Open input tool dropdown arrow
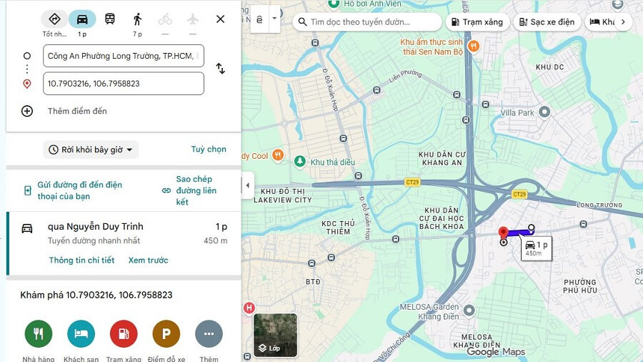The width and height of the screenshot is (643, 362). tap(274, 19)
